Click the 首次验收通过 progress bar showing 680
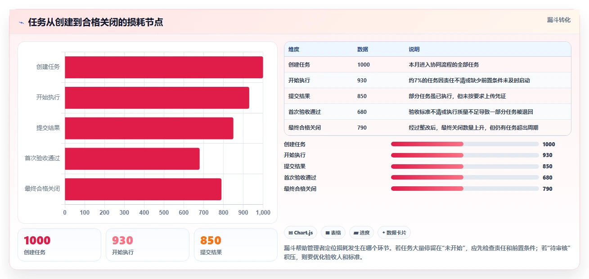 (465, 178)
